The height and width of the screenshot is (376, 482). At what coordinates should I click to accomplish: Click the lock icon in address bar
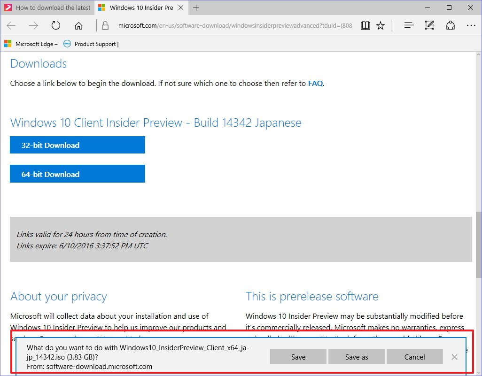click(105, 25)
